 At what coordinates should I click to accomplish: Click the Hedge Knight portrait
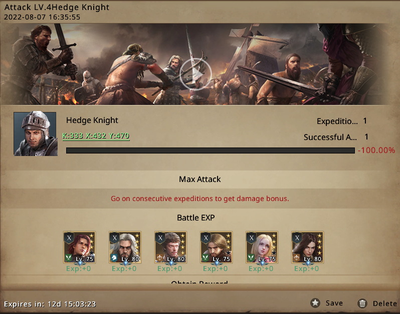[x=35, y=134]
